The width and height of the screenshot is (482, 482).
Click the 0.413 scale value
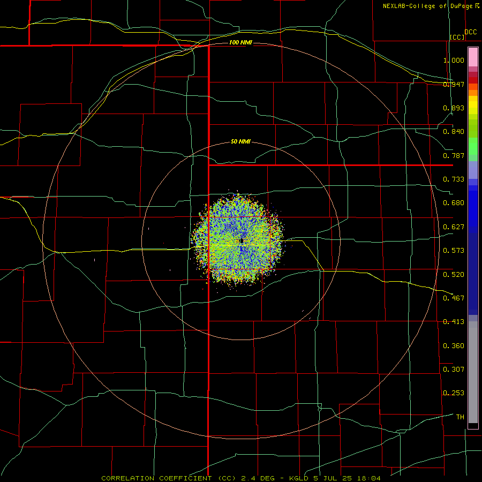click(454, 322)
